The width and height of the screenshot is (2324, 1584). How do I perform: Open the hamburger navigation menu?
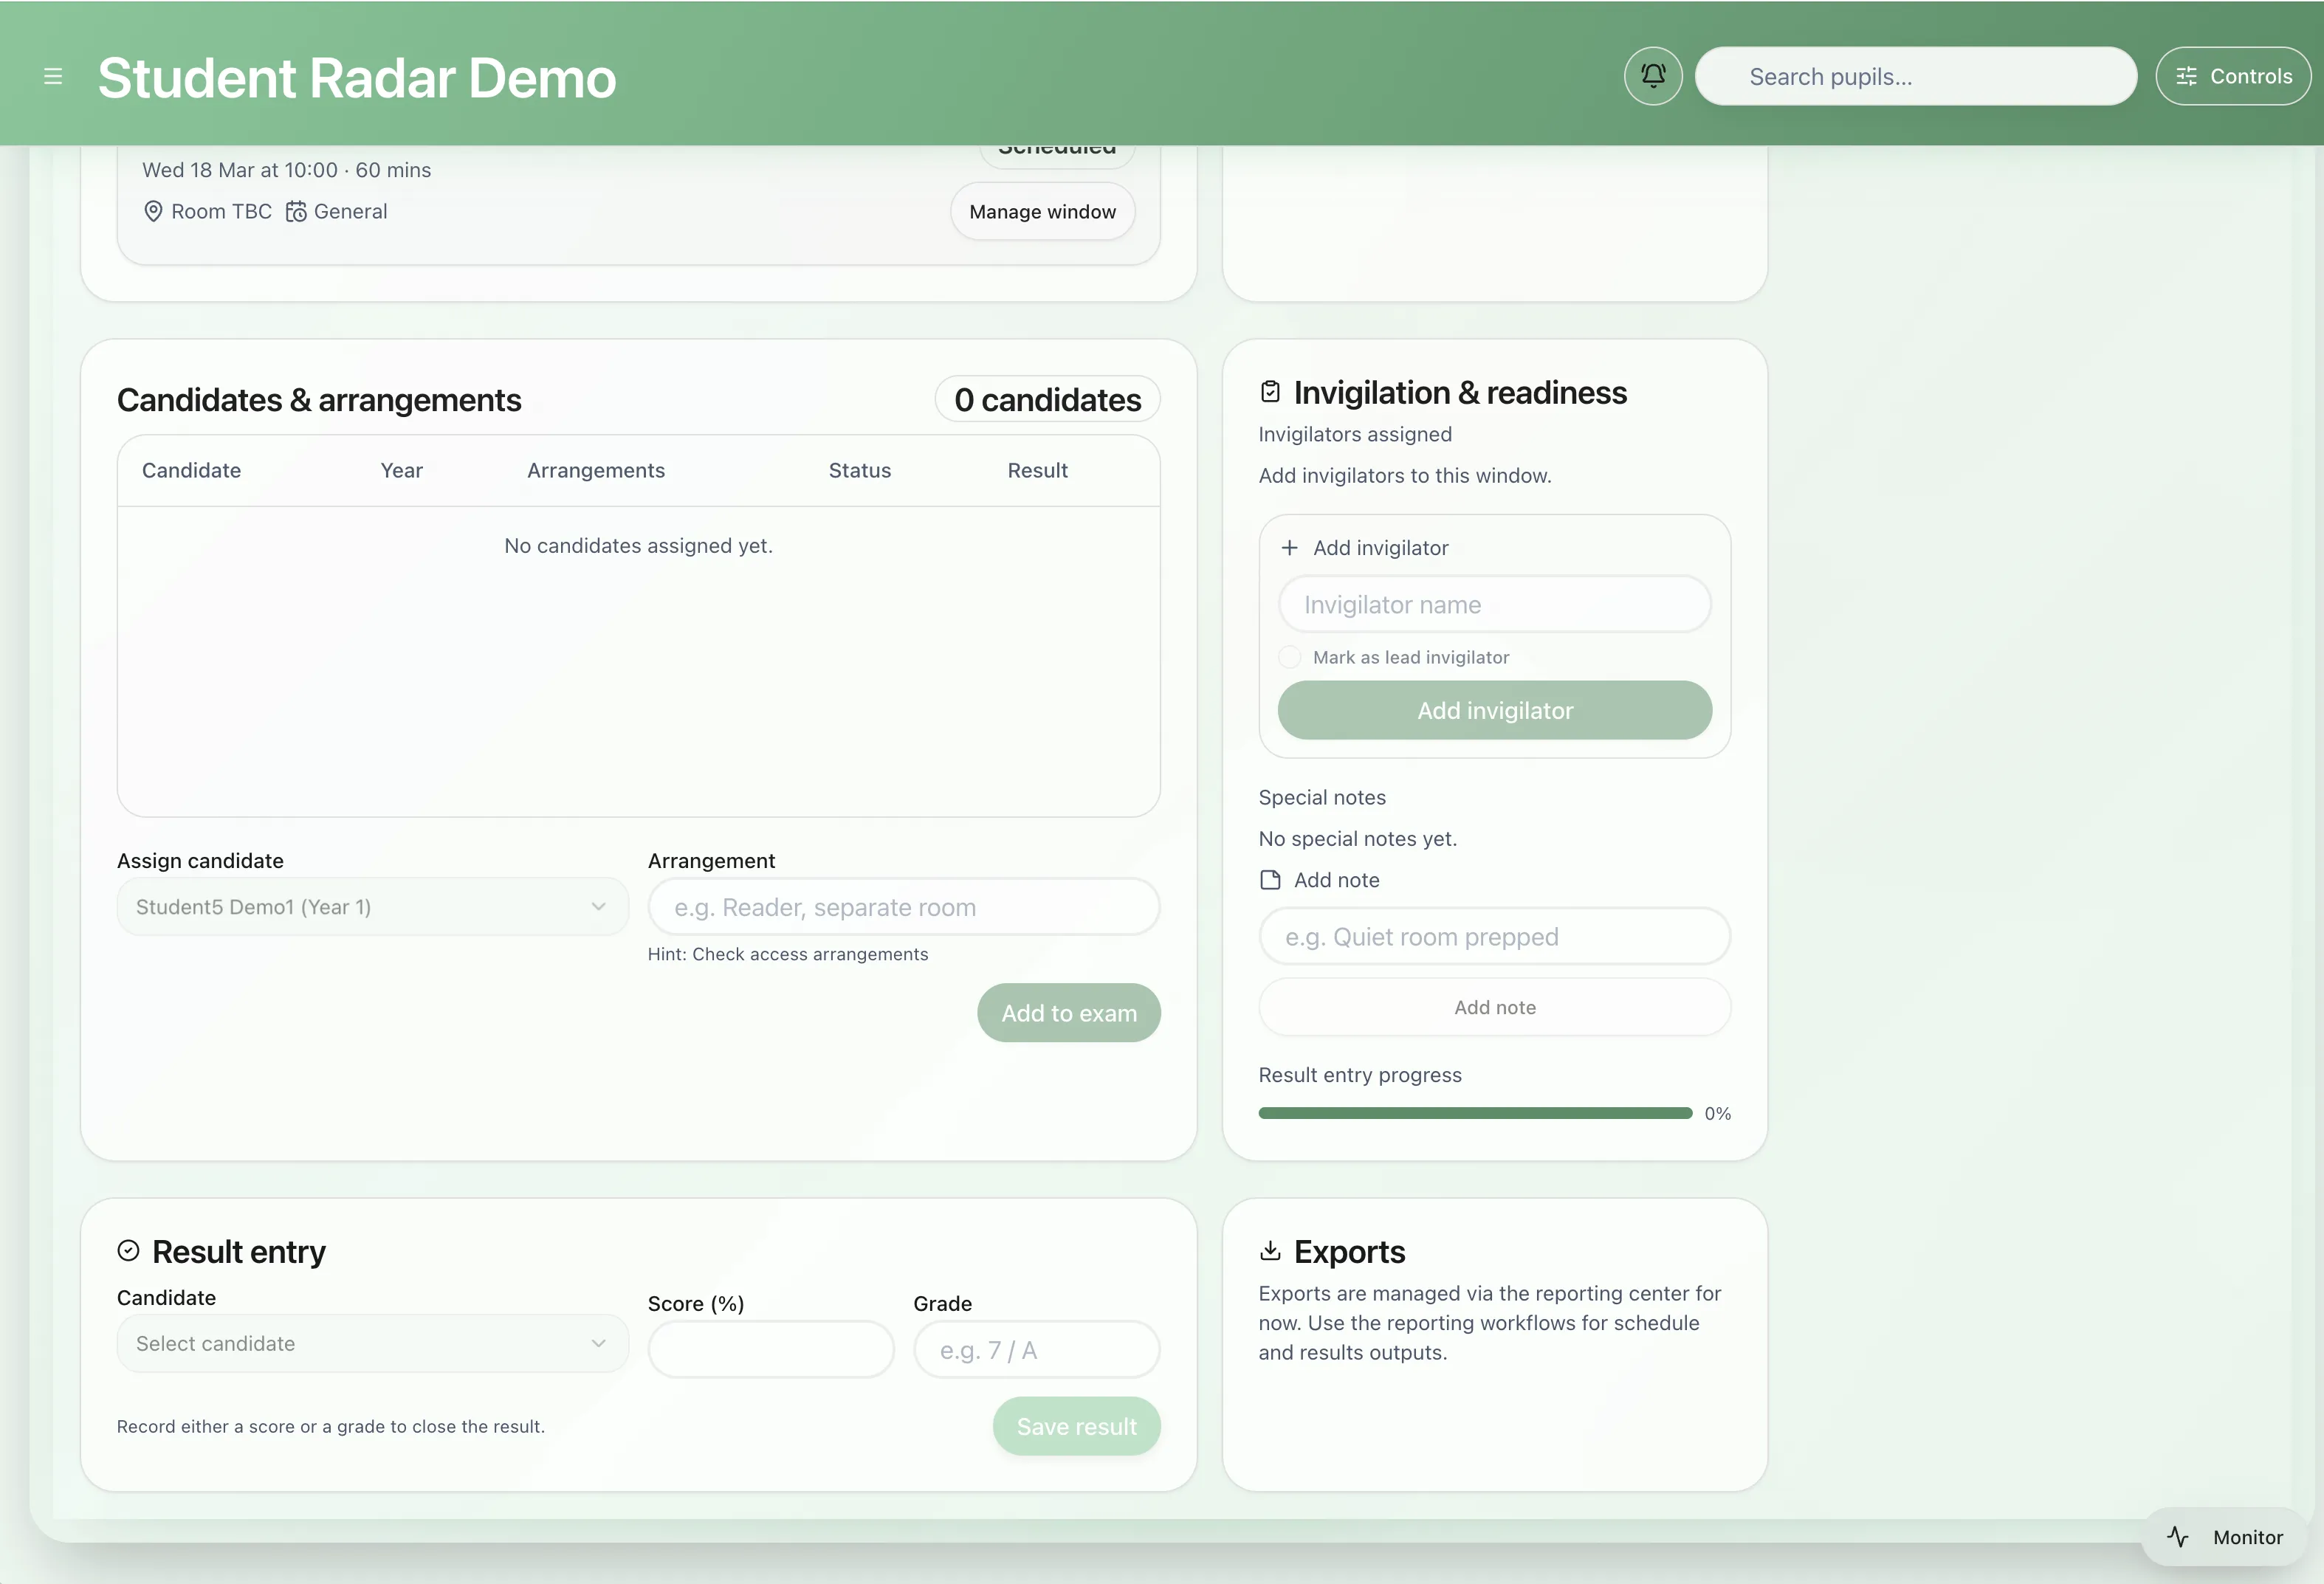tap(53, 75)
